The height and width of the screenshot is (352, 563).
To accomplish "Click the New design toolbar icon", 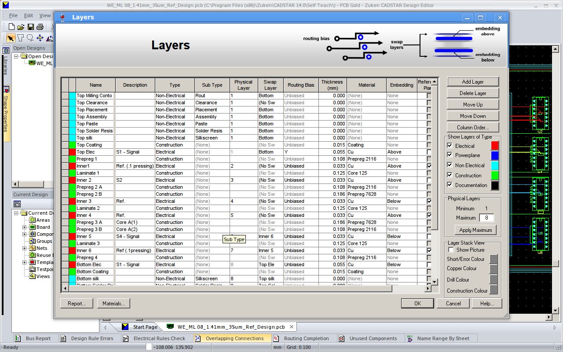I will click(x=12, y=27).
